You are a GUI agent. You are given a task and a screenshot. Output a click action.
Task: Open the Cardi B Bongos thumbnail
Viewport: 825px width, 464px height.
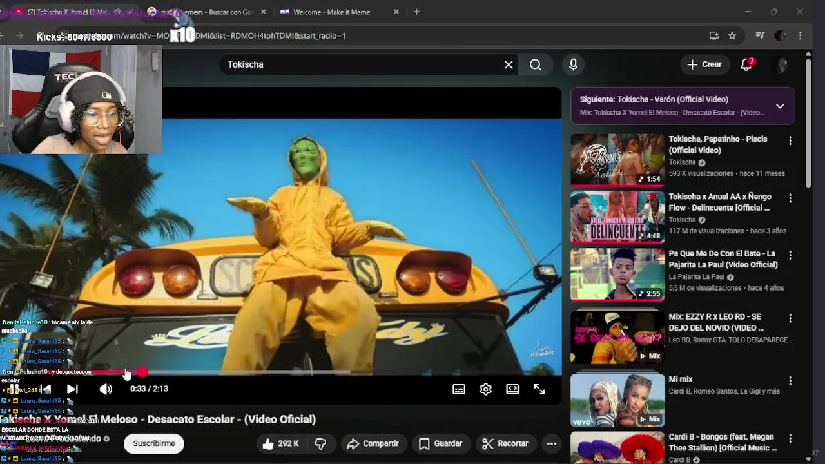[x=617, y=447]
